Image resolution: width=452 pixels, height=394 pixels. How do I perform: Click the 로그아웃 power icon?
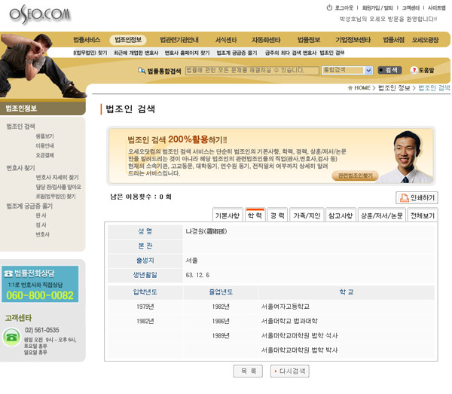click(x=329, y=8)
